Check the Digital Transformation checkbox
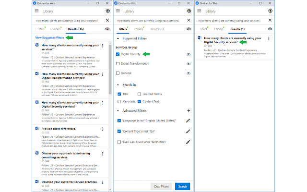This screenshot has width=307, height=192. click(x=118, y=63)
